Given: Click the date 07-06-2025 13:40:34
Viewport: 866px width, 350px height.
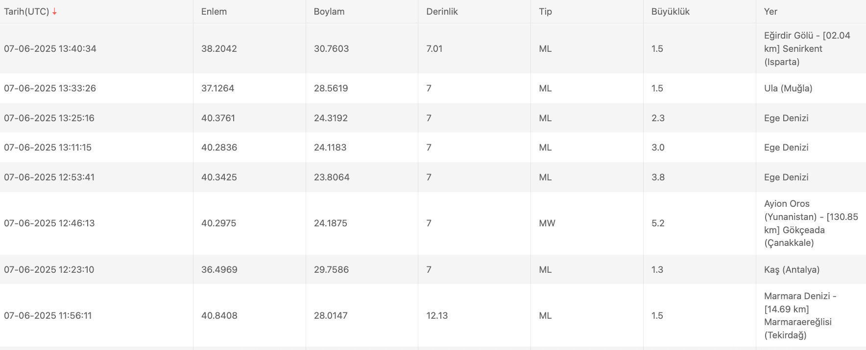Looking at the screenshot, I should [50, 49].
